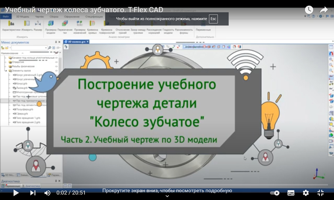This screenshot has width=334, height=200.
Task: Share the video
Action: [x=324, y=10]
